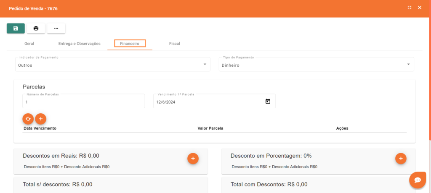
Task: Add a new installment with plus button
Action: (x=40, y=119)
